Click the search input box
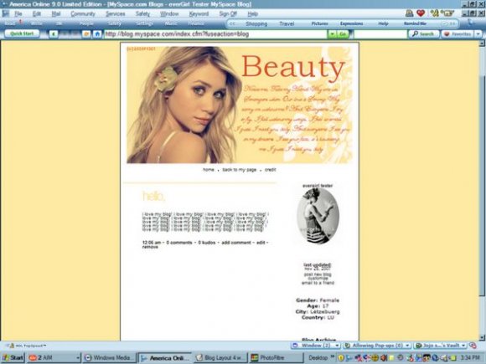Viewport: 486px width, 364px height. tap(380, 34)
